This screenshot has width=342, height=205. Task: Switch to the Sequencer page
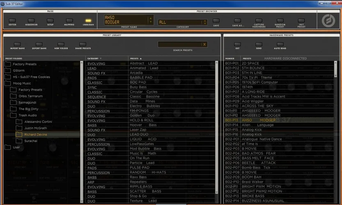[x=31, y=20]
